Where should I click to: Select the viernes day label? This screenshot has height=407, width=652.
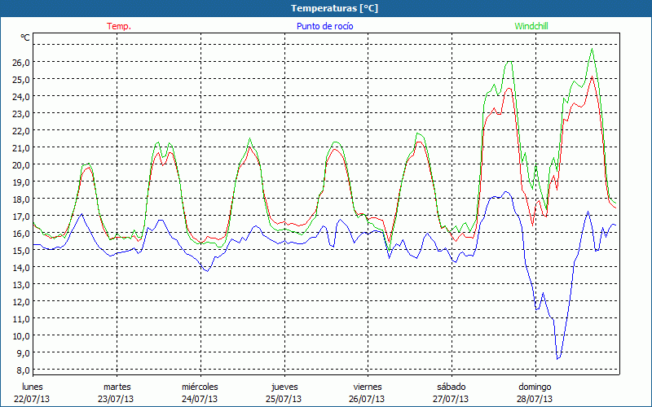tap(368, 387)
